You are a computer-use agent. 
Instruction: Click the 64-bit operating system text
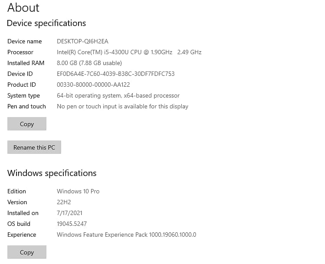click(x=118, y=96)
